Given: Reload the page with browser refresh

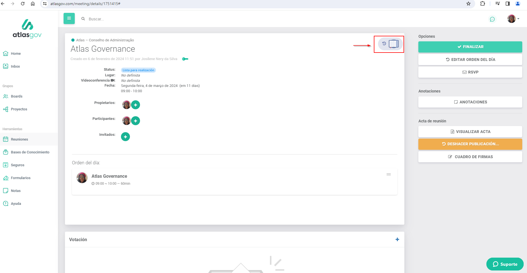Looking at the screenshot, I should coord(23,4).
